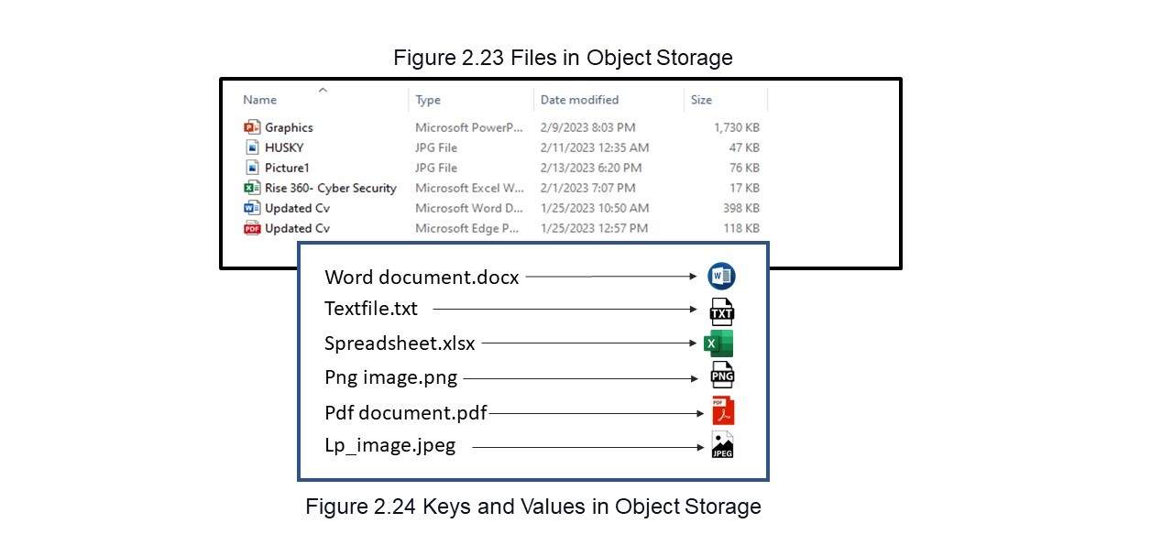The image size is (1173, 556).
Task: Click the Excel spreadsheet icon in the diagram
Action: click(718, 343)
